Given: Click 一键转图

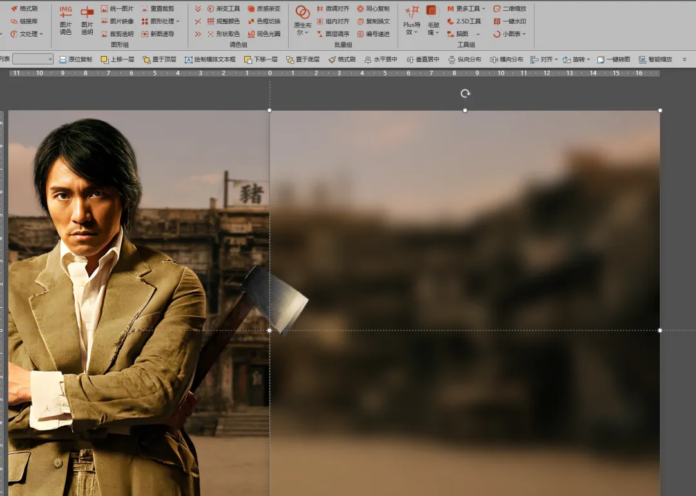Looking at the screenshot, I should click(x=614, y=59).
